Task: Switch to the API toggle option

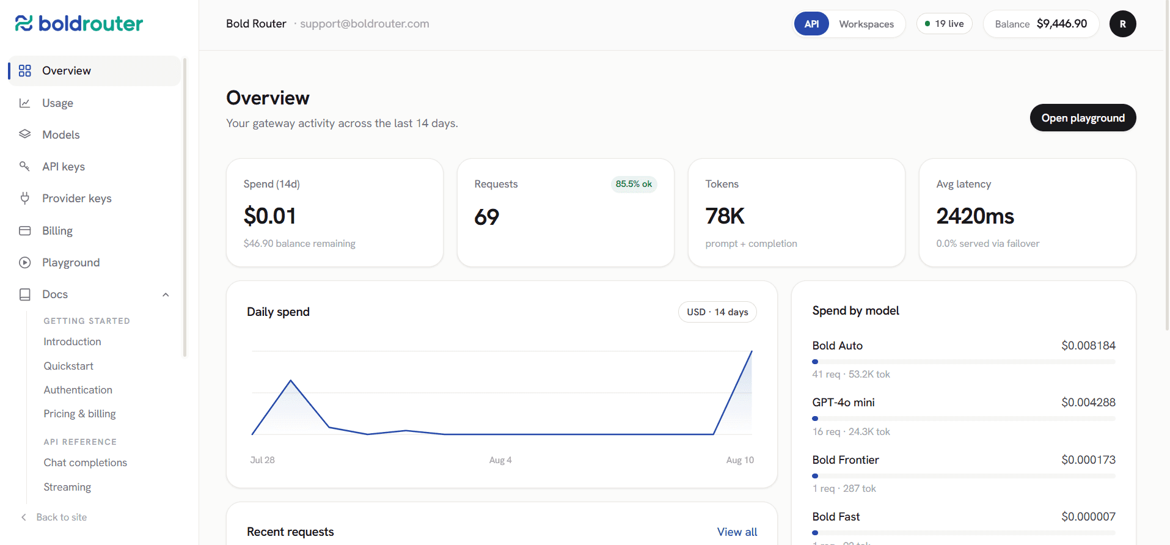Action: click(x=811, y=24)
